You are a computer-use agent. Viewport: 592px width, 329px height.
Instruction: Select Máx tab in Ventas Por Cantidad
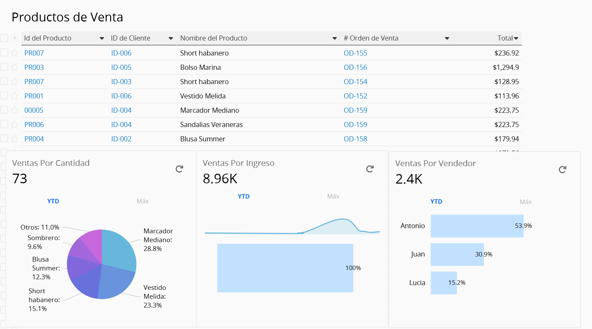click(x=143, y=201)
